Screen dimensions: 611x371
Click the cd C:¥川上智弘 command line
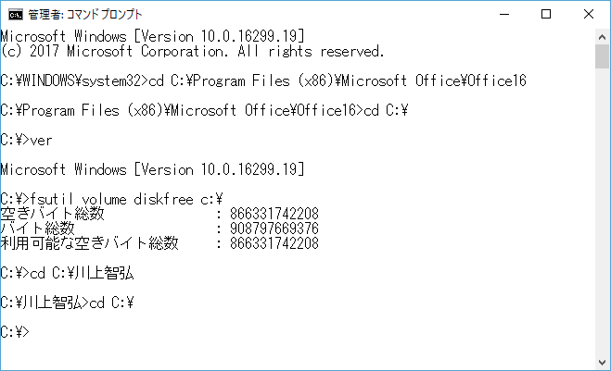78,273
